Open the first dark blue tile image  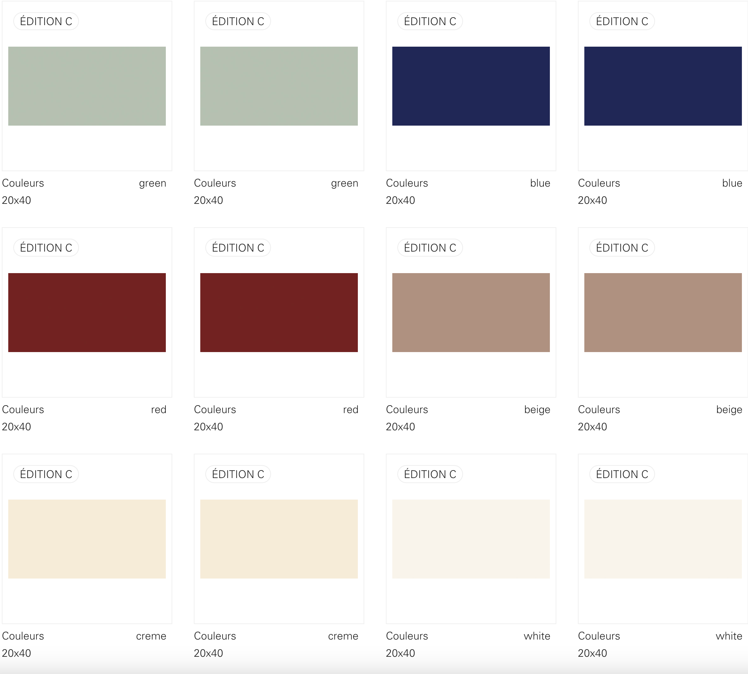pyautogui.click(x=471, y=86)
